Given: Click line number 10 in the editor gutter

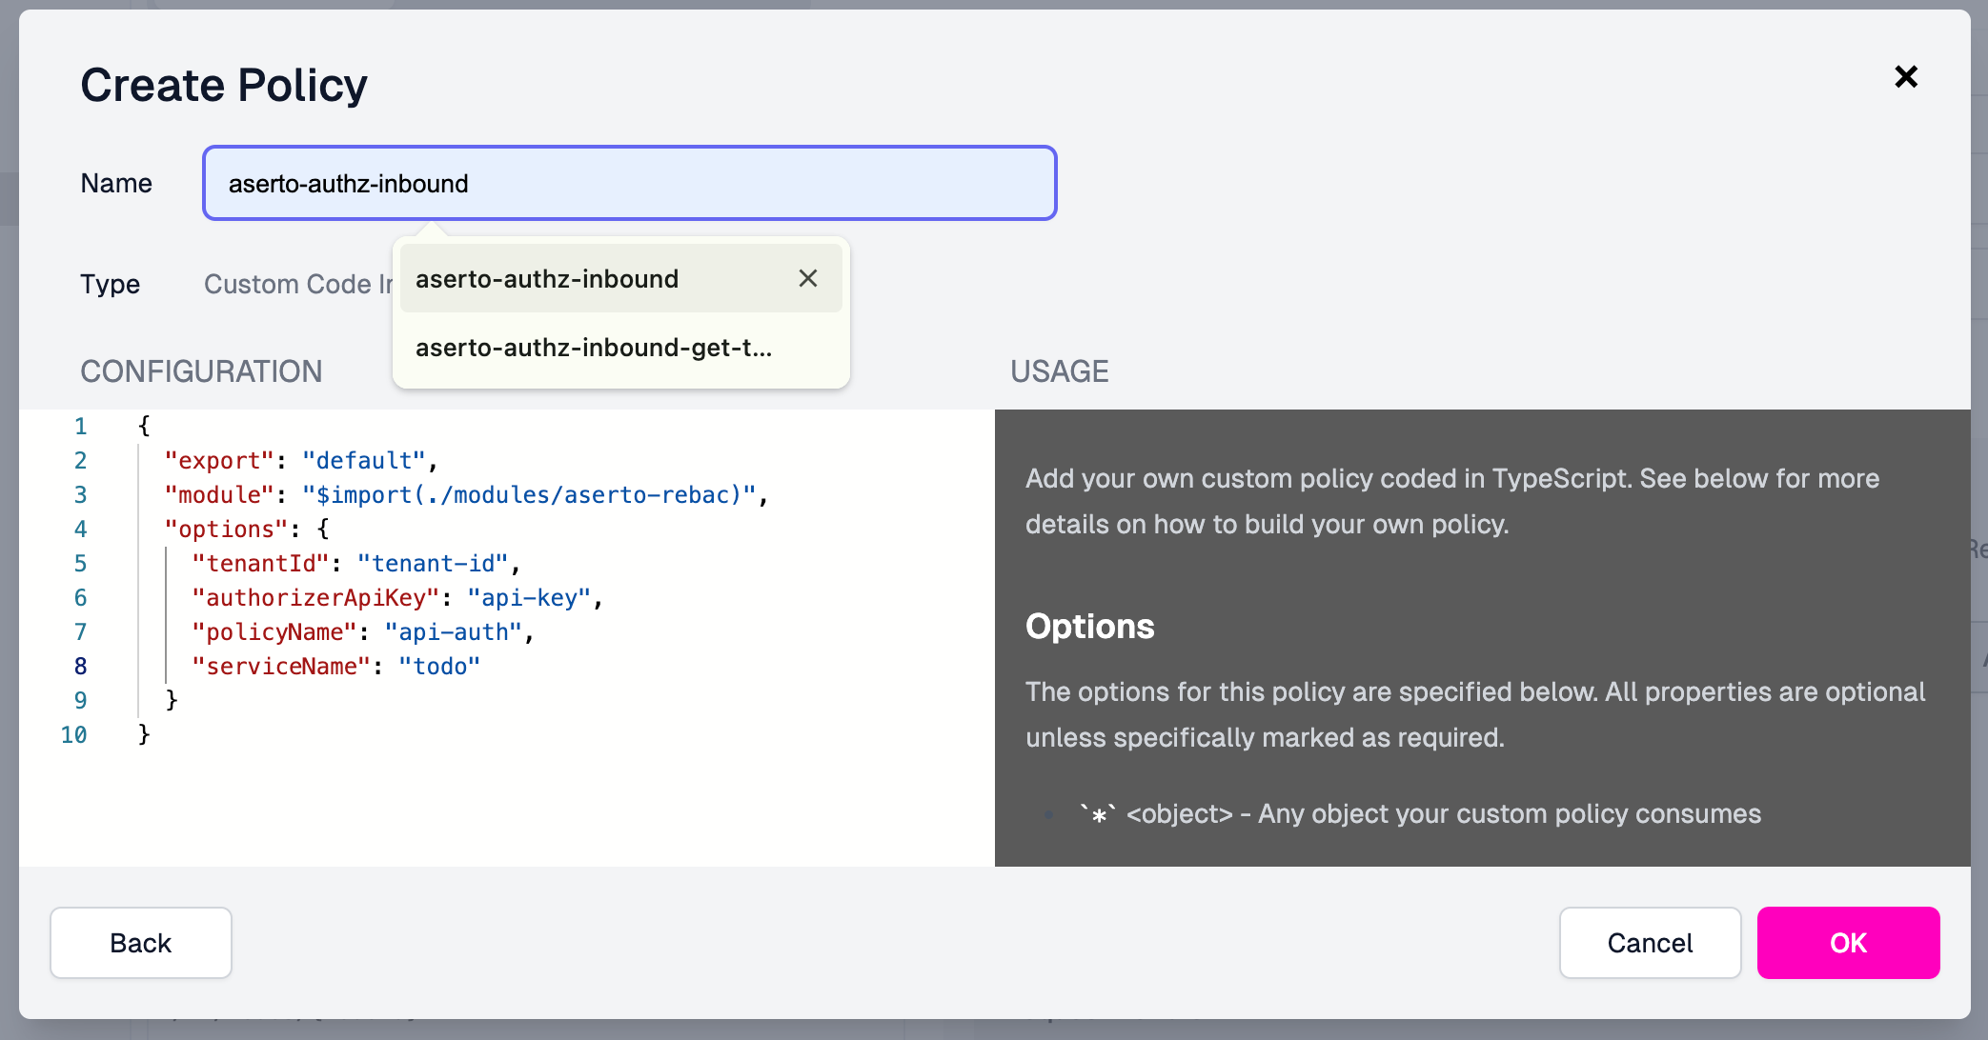Looking at the screenshot, I should pyautogui.click(x=73, y=735).
